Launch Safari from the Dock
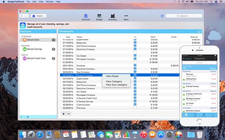The width and height of the screenshot is (225, 140). pyautogui.click(x=40, y=135)
